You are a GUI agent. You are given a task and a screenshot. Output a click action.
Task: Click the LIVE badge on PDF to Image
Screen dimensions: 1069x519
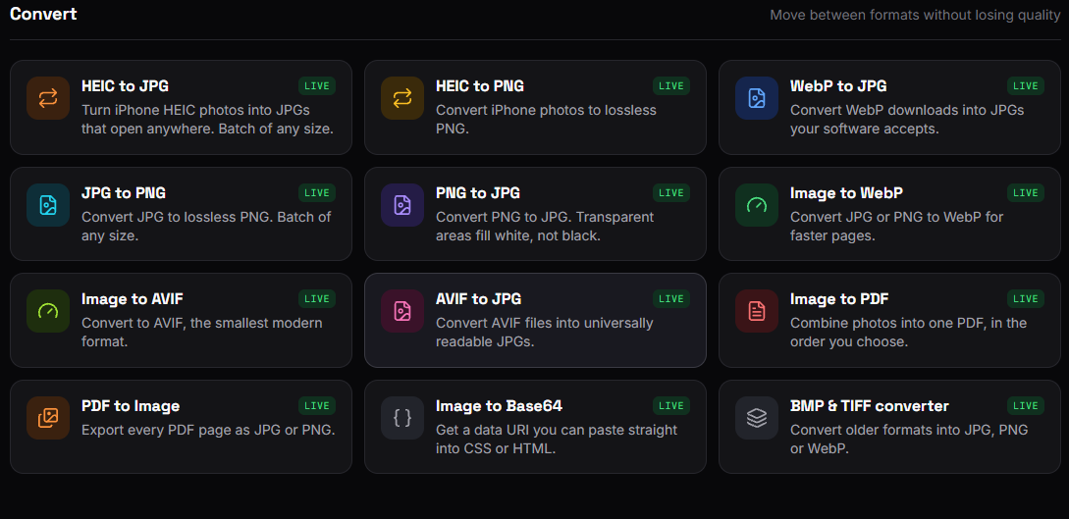[317, 406]
